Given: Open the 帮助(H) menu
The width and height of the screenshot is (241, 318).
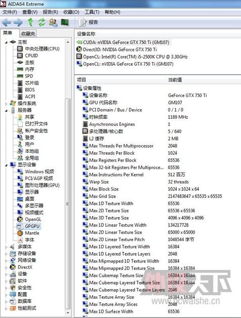Looking at the screenshot, I should coord(112,12).
